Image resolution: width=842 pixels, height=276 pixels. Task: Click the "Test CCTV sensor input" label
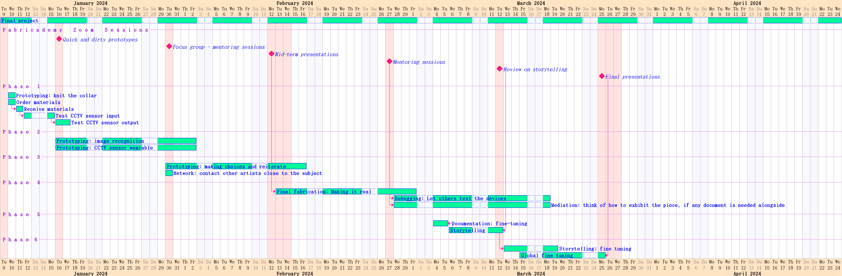click(88, 116)
